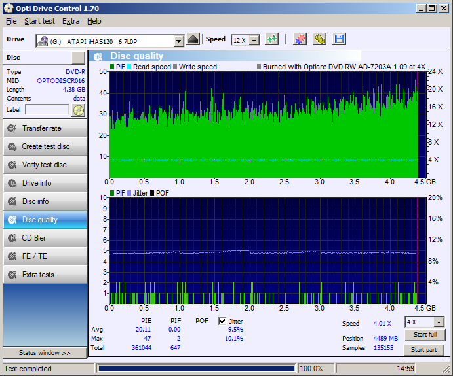Image resolution: width=453 pixels, height=376 pixels.
Task: Click the Transfer rate disc icon
Action: pyautogui.click(x=12, y=128)
